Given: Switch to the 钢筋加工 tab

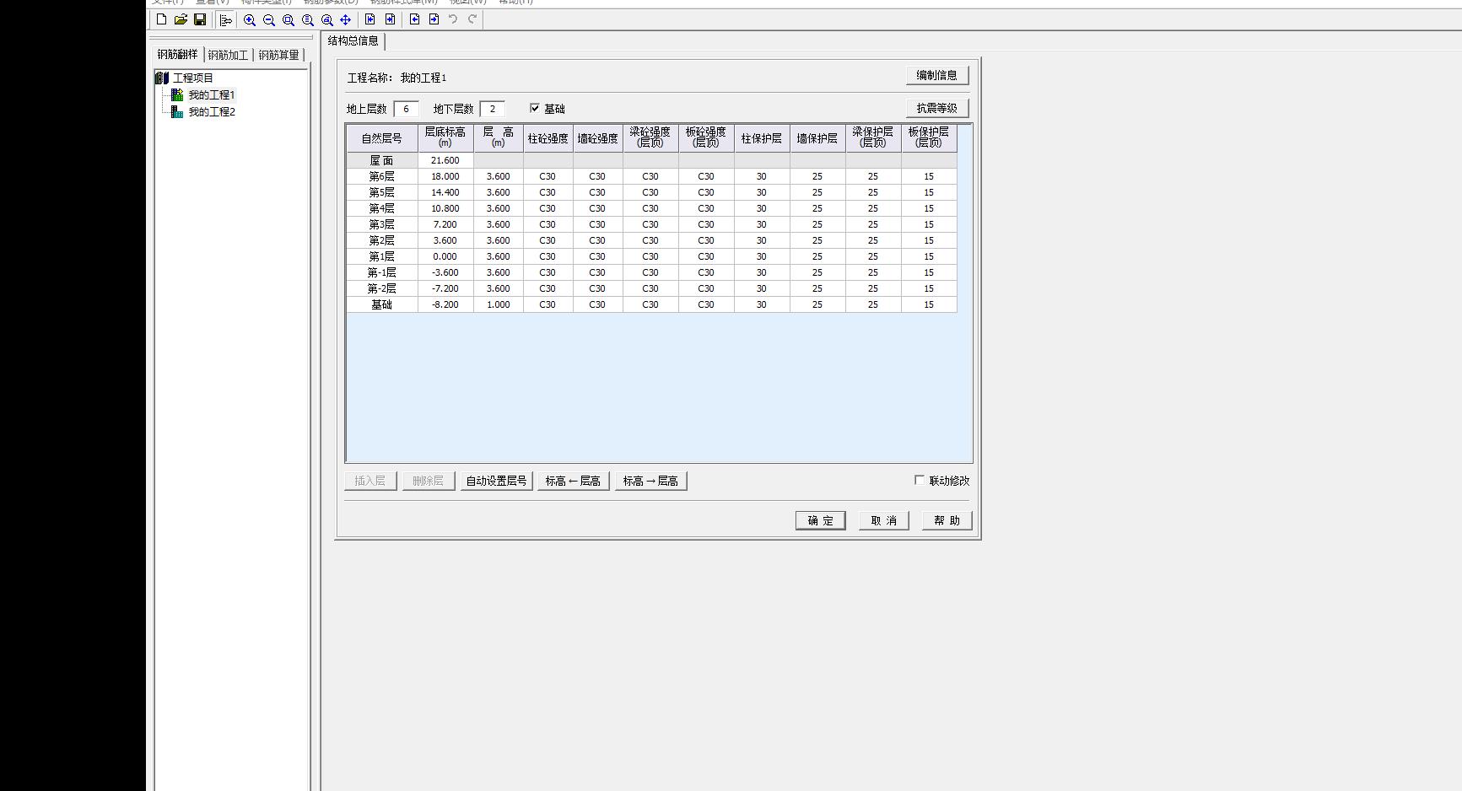Looking at the screenshot, I should click(228, 55).
